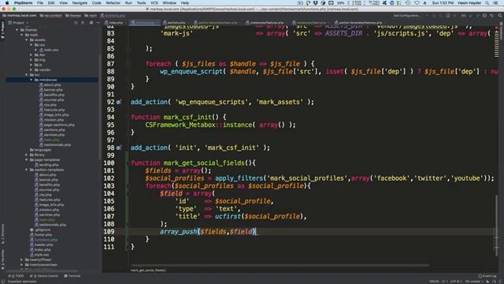
Task: Click gutter hook icon on line 98
Action: [119, 148]
